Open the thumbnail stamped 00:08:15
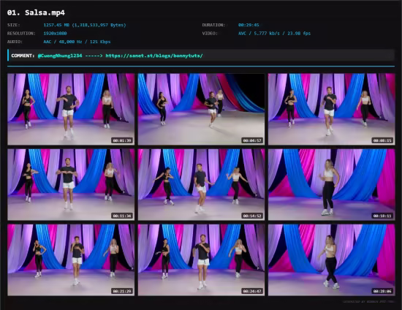The image size is (402, 310). [332, 109]
